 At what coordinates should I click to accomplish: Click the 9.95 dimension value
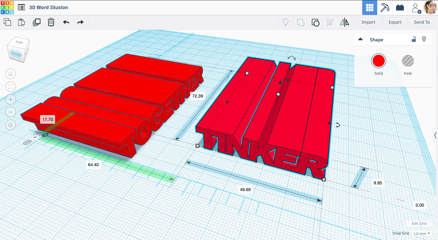point(378,183)
